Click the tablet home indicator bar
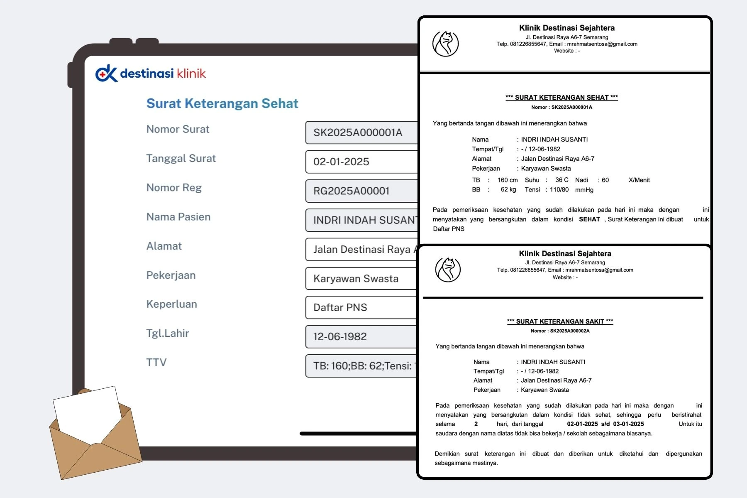 pyautogui.click(x=359, y=434)
